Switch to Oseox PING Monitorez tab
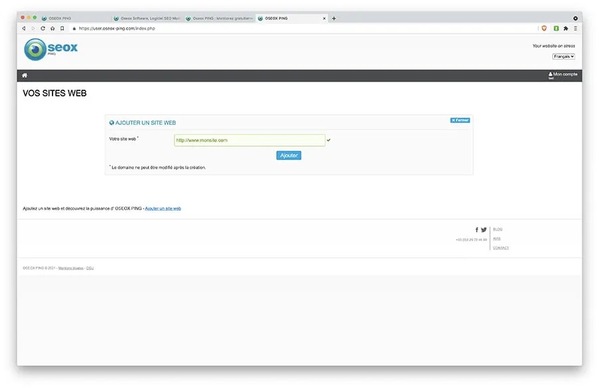599x388 pixels. click(x=219, y=19)
